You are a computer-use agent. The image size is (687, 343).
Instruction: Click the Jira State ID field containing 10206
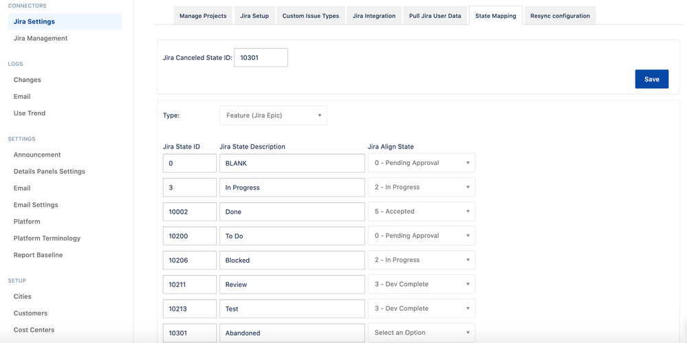tap(190, 261)
